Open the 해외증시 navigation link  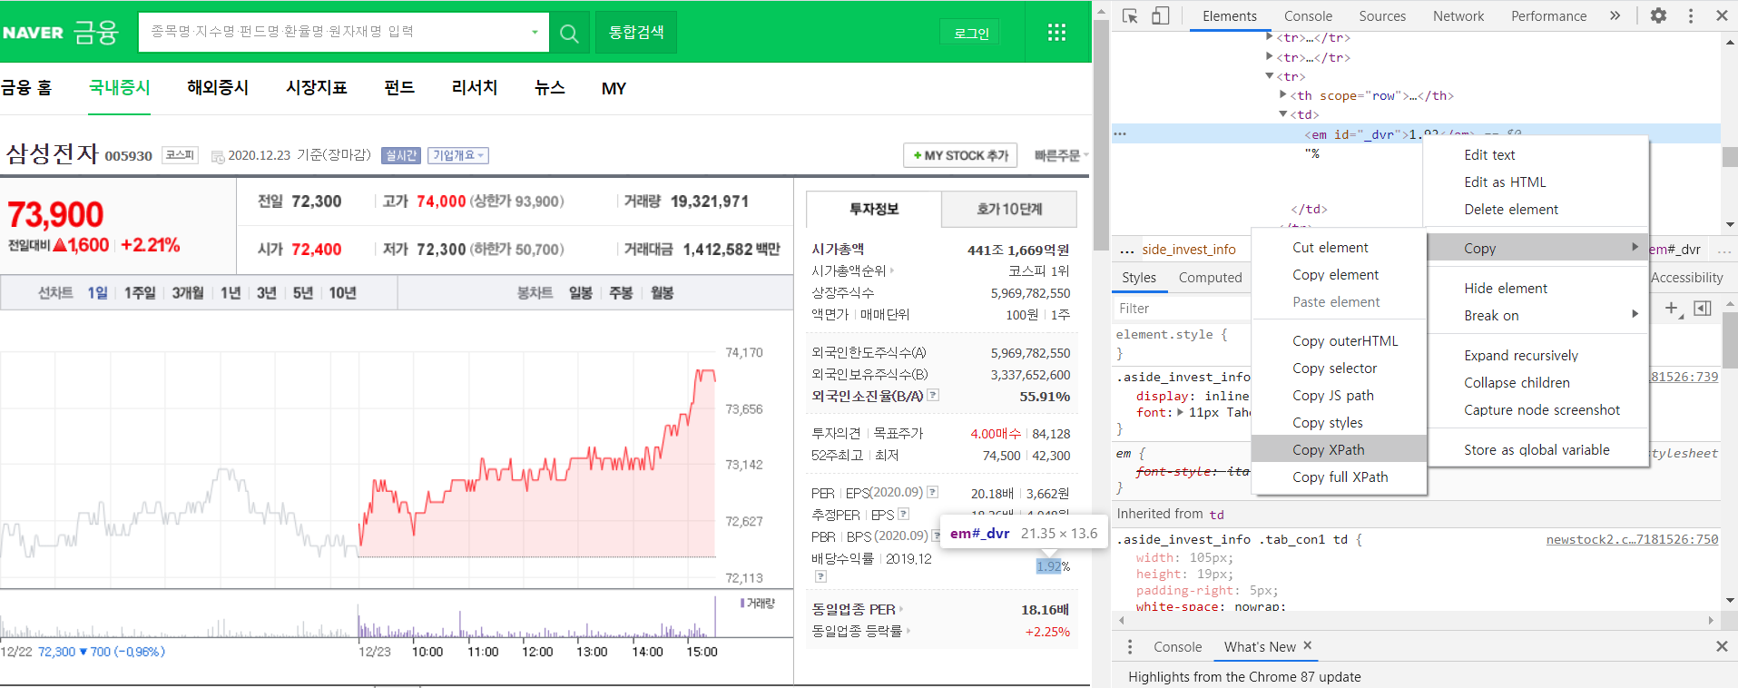tap(217, 88)
